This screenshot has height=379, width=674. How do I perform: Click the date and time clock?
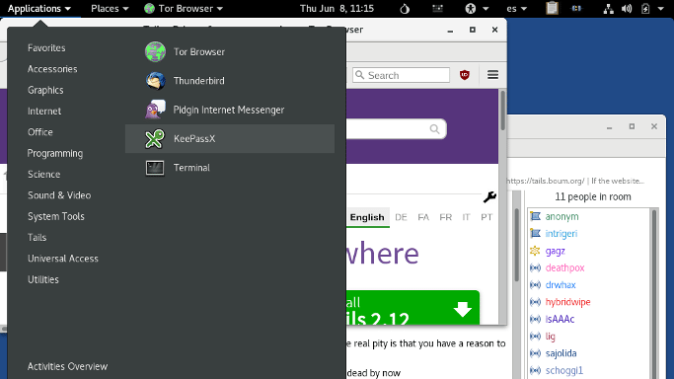coord(337,9)
